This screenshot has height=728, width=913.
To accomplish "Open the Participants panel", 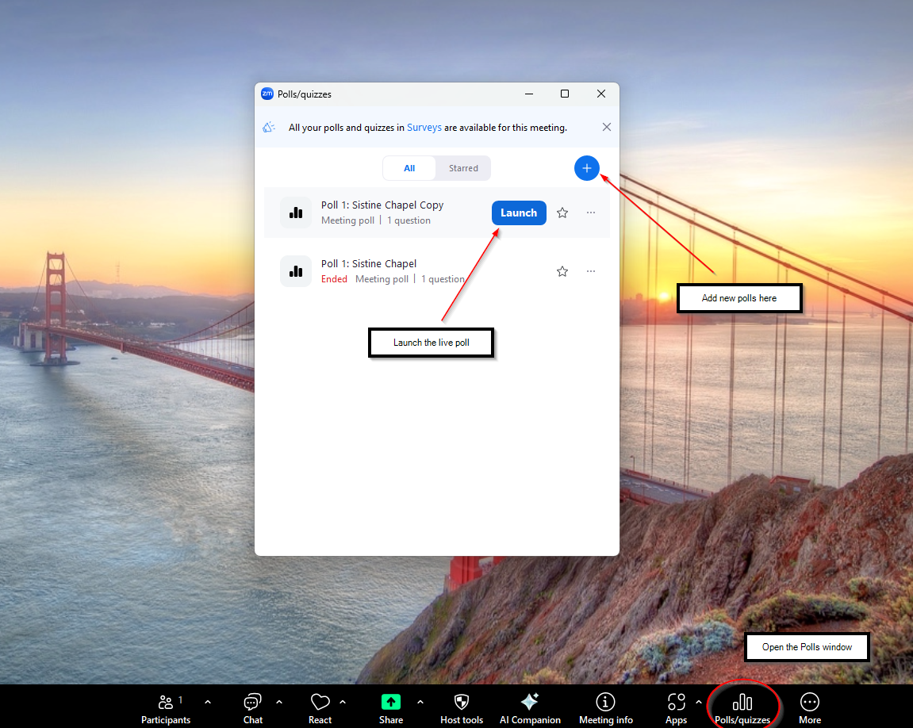I will click(x=166, y=703).
